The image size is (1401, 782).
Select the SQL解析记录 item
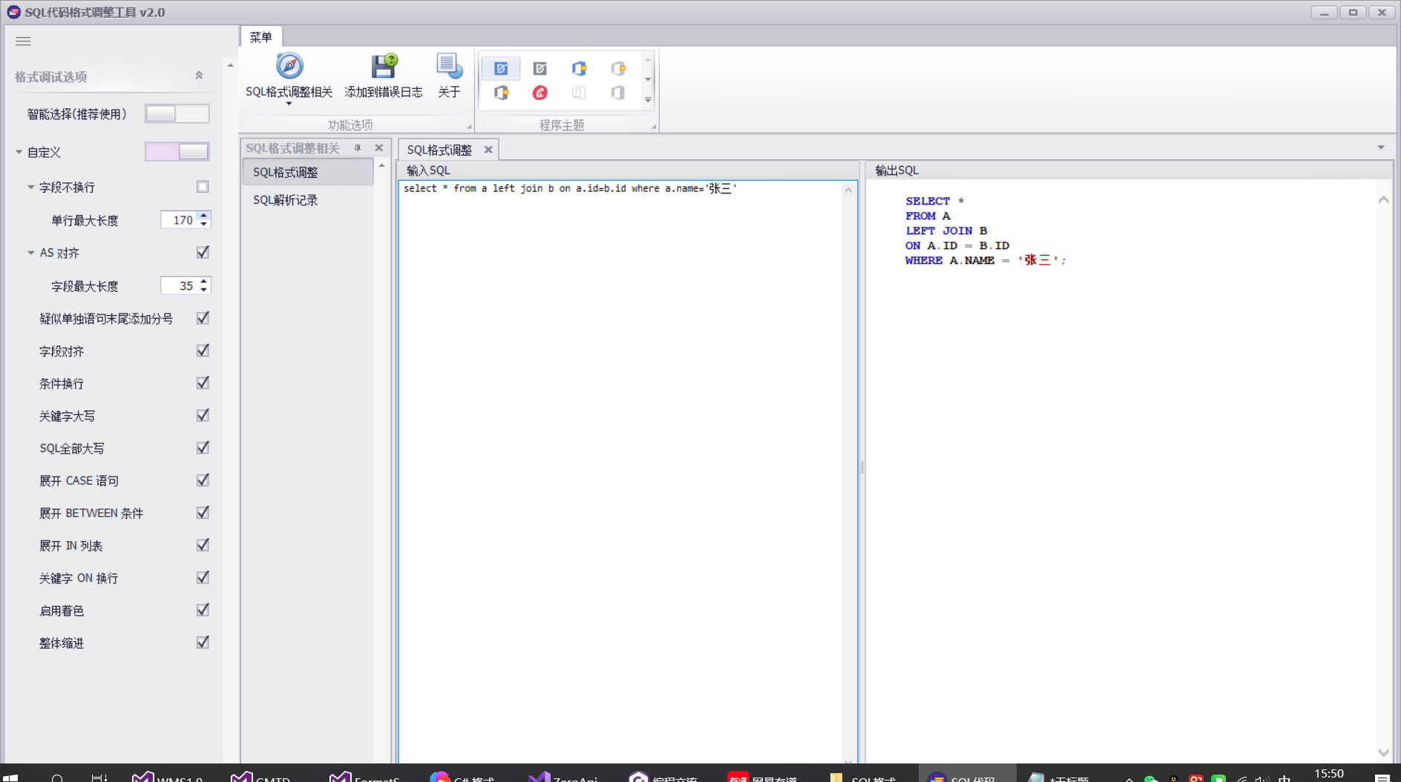285,199
